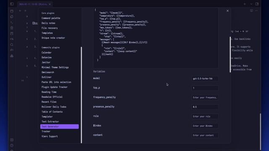The image size is (269, 151).
Task: Click the role input field
Action: [x=205, y=117]
